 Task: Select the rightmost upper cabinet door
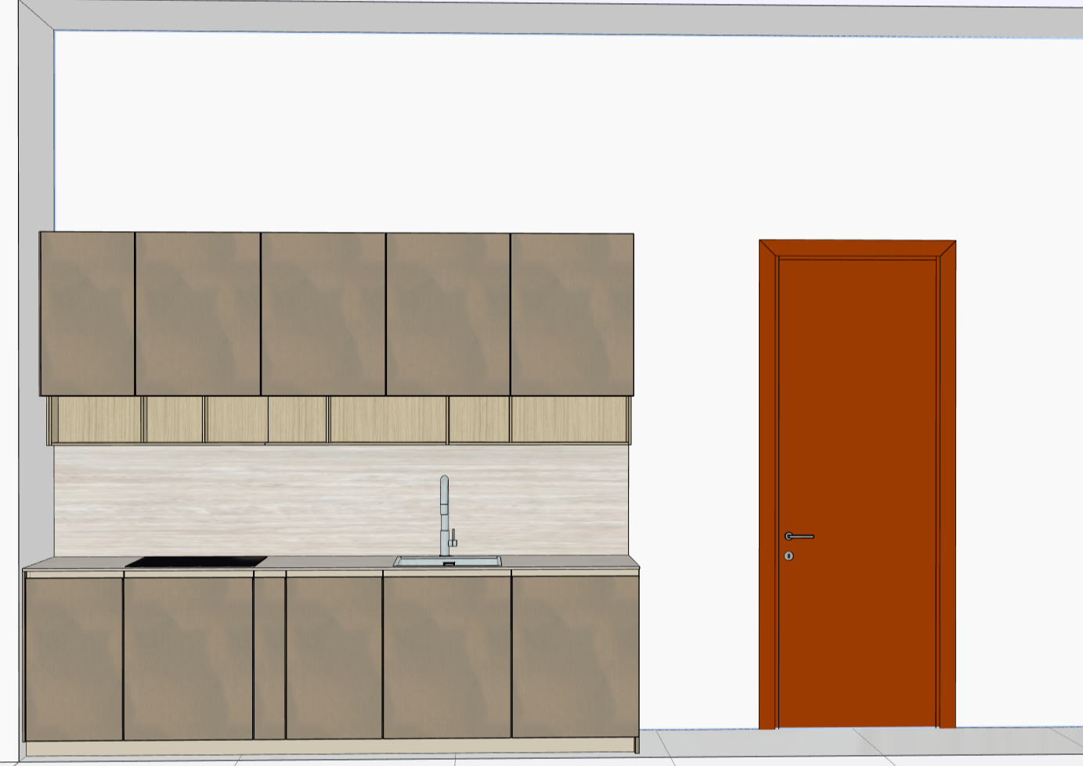pyautogui.click(x=572, y=313)
